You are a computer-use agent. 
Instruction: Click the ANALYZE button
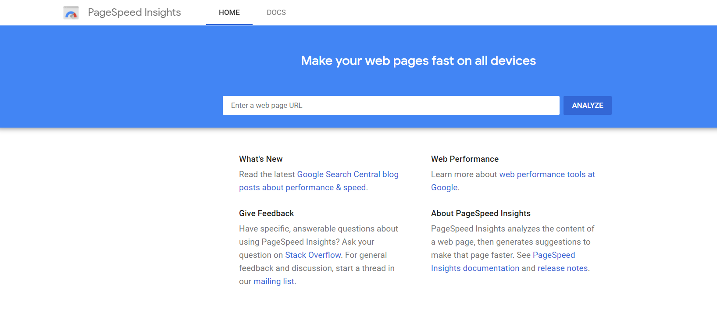[x=588, y=105]
